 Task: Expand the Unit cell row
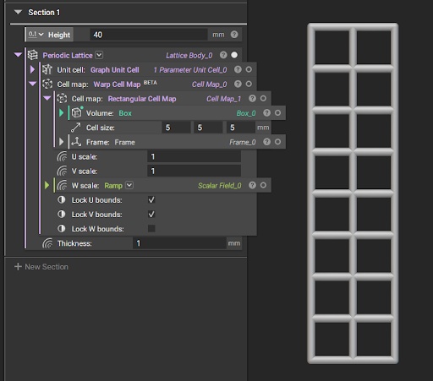(x=32, y=69)
